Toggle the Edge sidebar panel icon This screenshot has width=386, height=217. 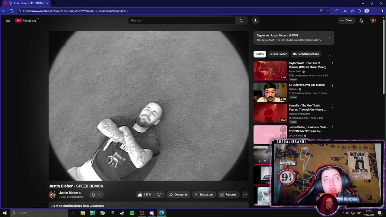381,11
